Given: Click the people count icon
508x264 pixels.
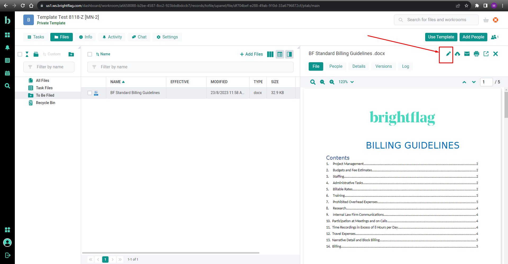Looking at the screenshot, I should point(495,37).
